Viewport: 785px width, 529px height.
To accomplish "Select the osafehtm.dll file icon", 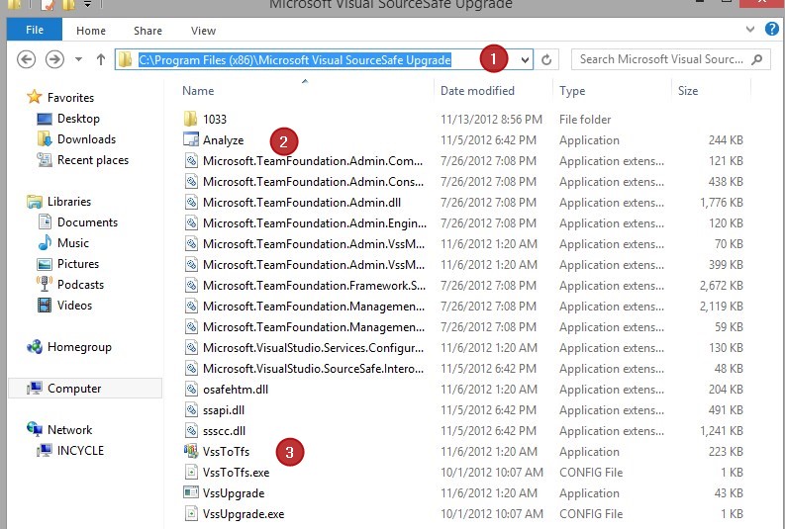I will (191, 389).
